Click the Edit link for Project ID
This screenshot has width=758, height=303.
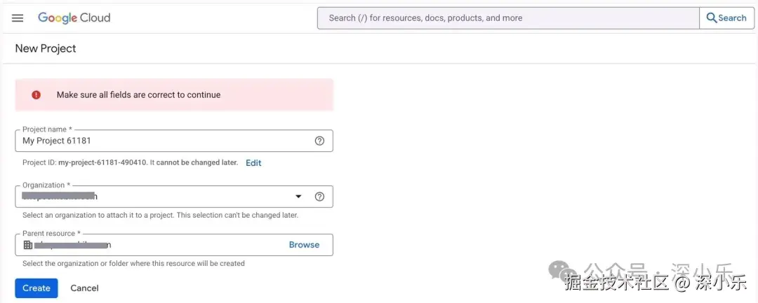click(253, 163)
